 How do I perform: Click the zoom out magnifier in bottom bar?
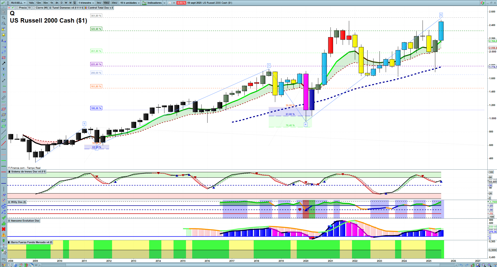click(x=484, y=265)
